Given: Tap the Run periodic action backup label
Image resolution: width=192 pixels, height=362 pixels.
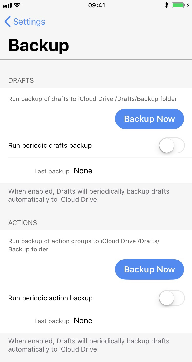Looking at the screenshot, I should point(50,298).
